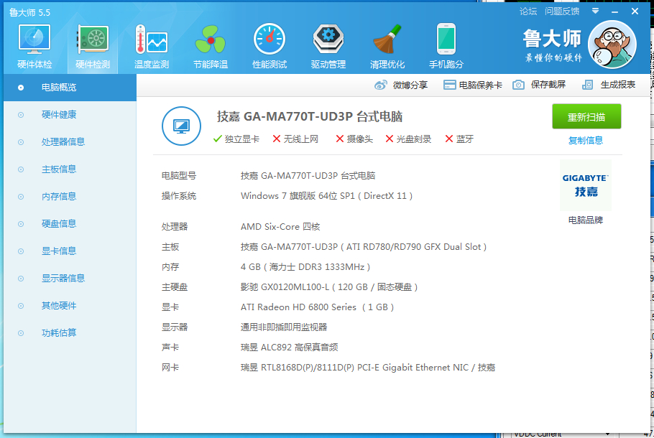Click the ATI RD780/RD790 motherboard value
This screenshot has width=654, height=438.
click(x=364, y=247)
